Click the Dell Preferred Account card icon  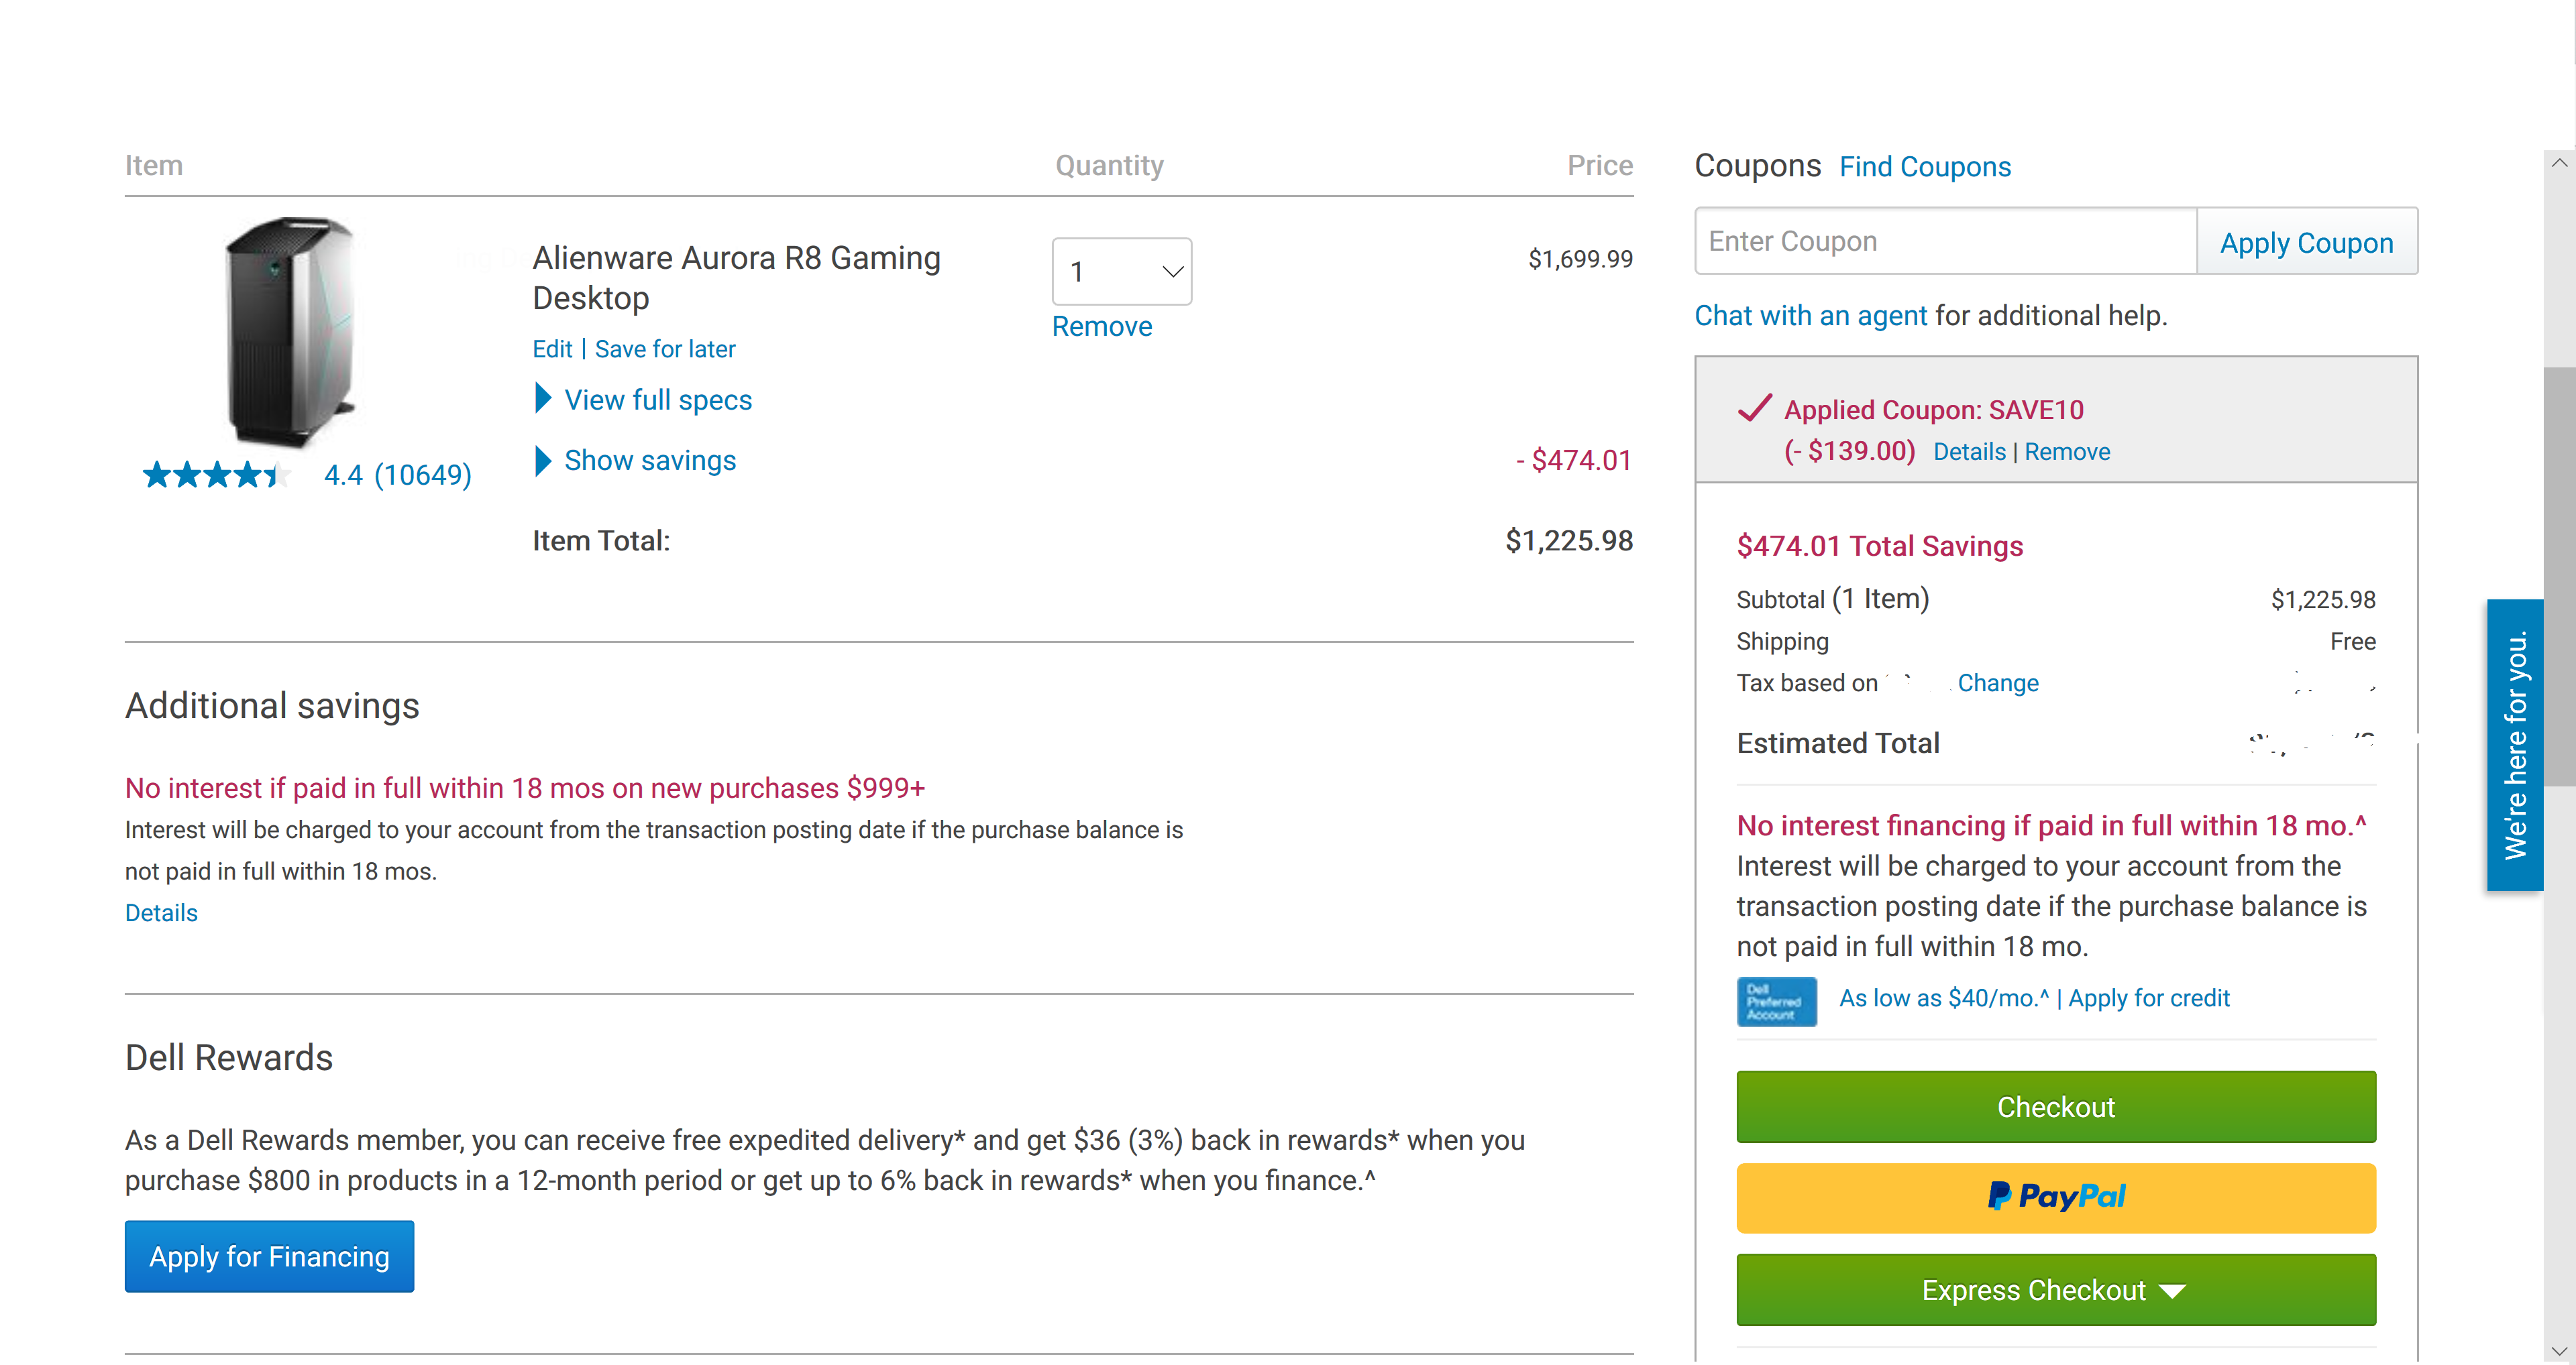click(1776, 1001)
